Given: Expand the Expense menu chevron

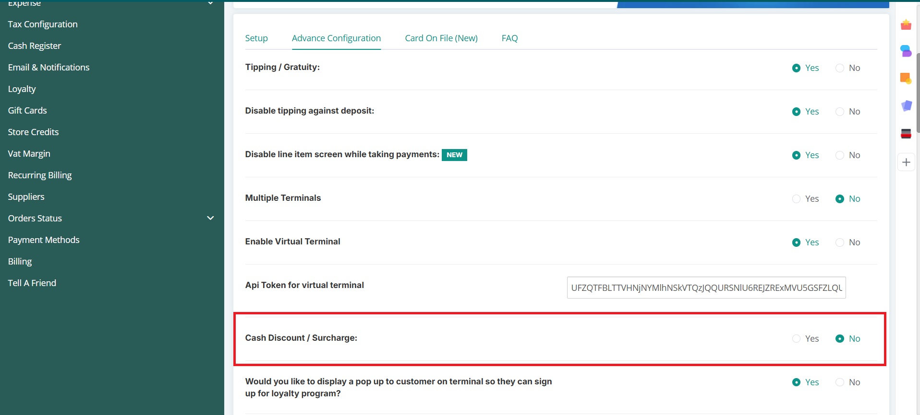Looking at the screenshot, I should tap(210, 3).
